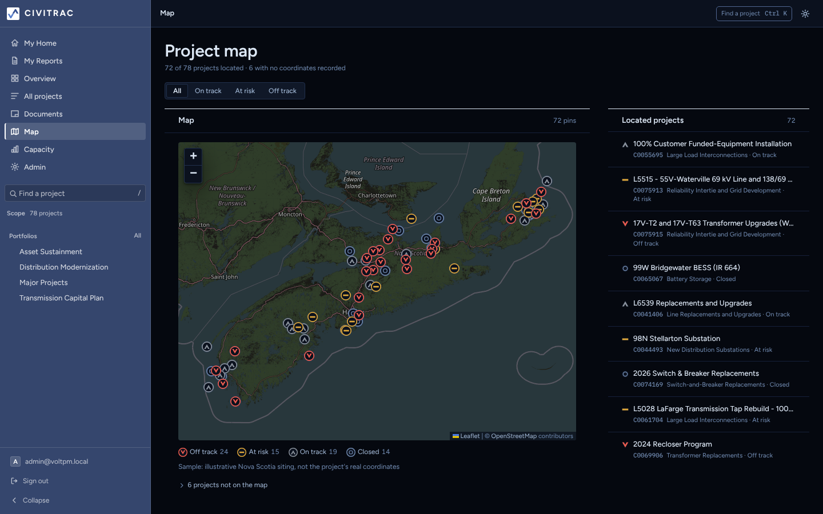Viewport: 823px width, 514px height.
Task: Click the Map breadcrumb in top bar
Action: 167,13
